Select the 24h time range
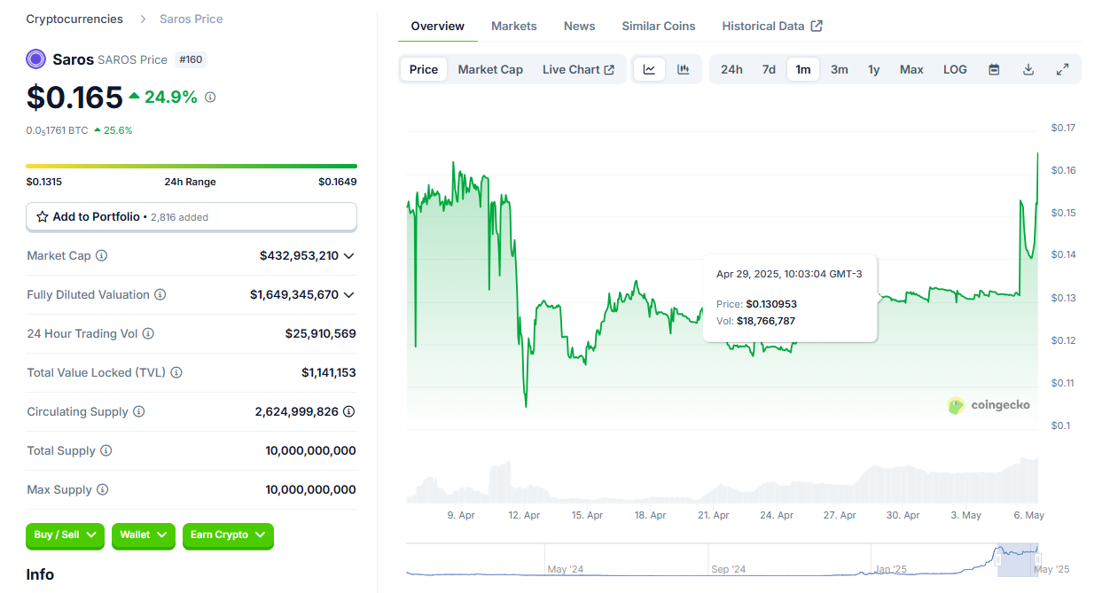The width and height of the screenshot is (1118, 593). [x=731, y=69]
